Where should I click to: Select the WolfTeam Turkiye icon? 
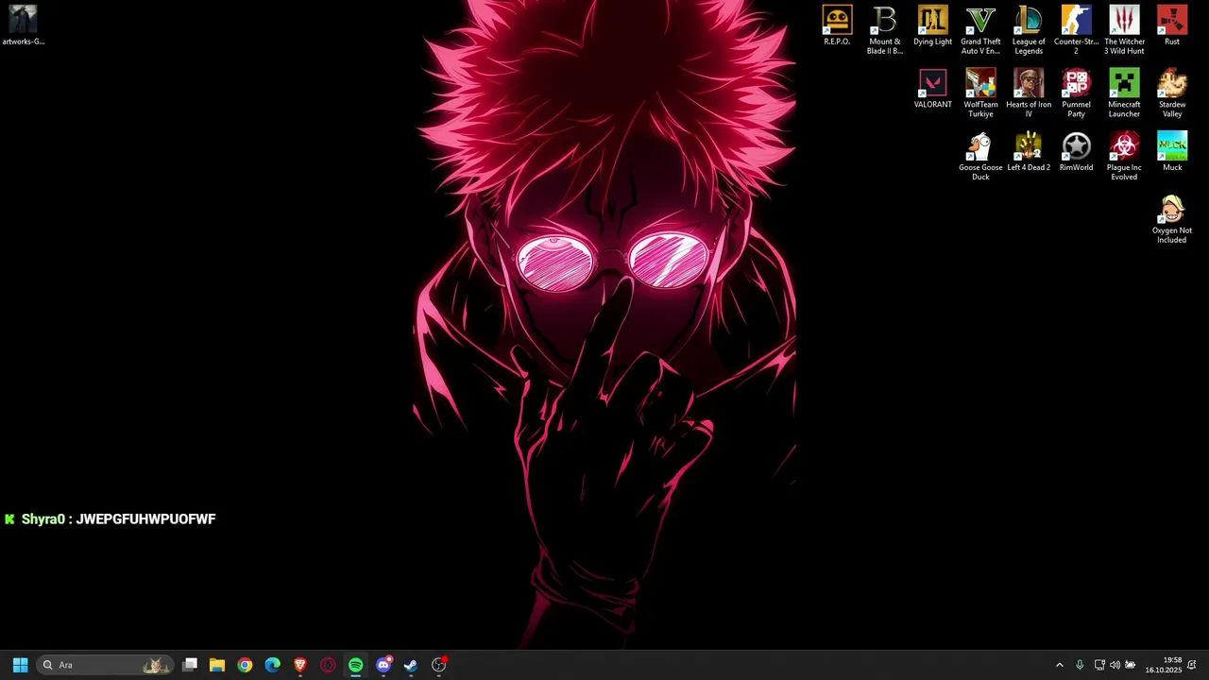click(980, 93)
